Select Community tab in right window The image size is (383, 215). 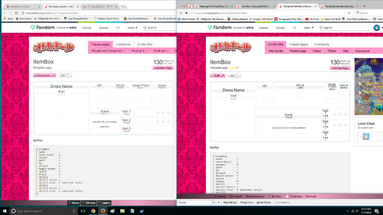(322, 44)
